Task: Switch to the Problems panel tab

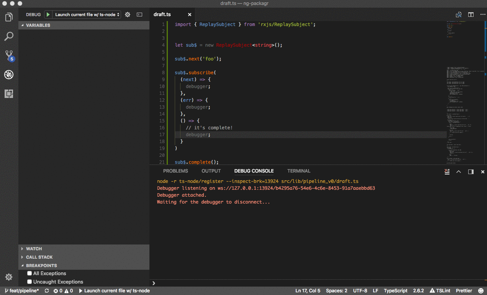Action: [175, 171]
